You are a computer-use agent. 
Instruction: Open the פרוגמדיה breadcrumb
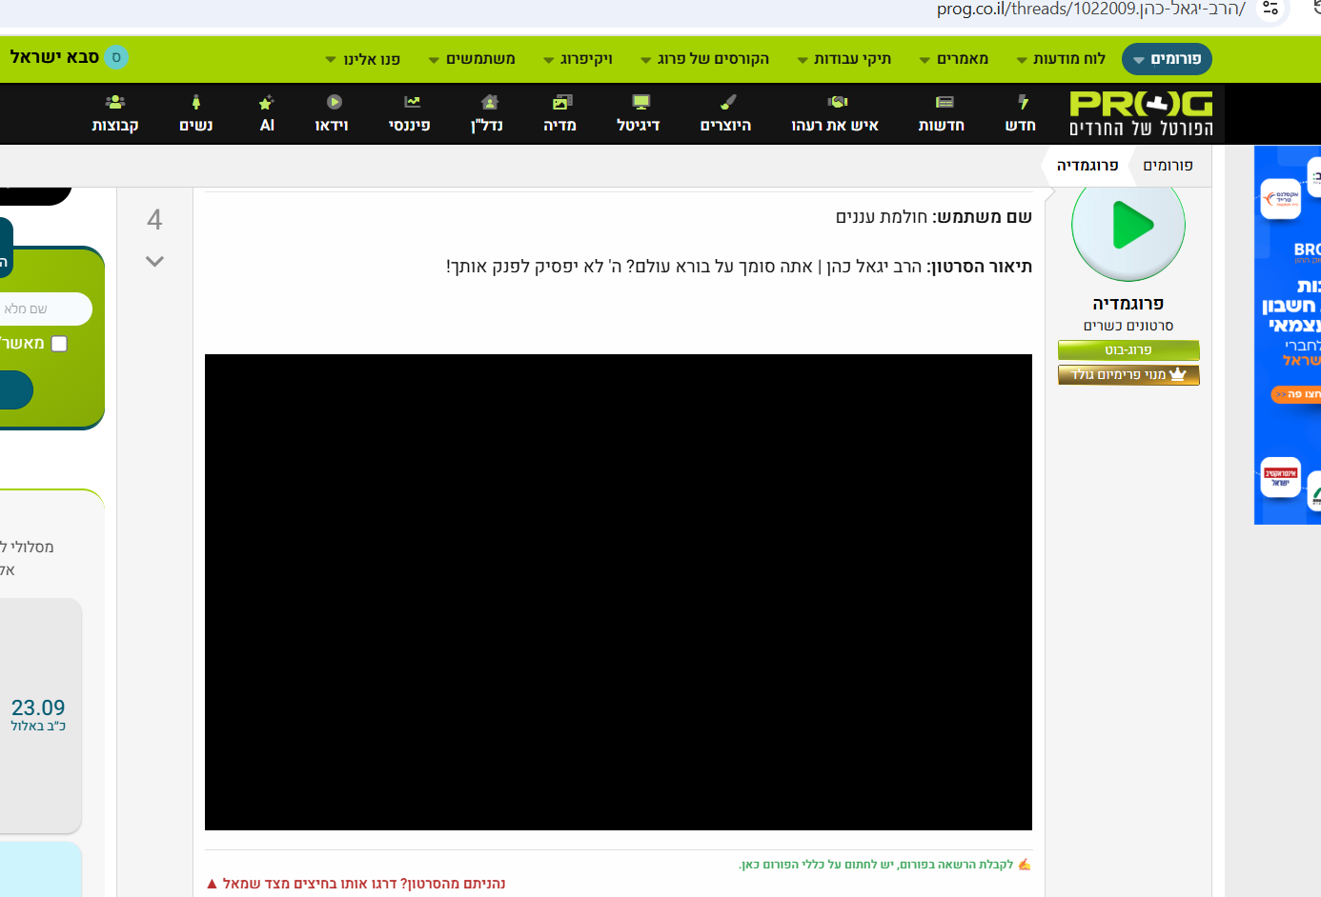point(1087,166)
